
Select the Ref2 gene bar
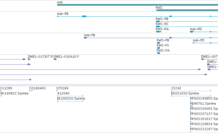pos(187,10)
